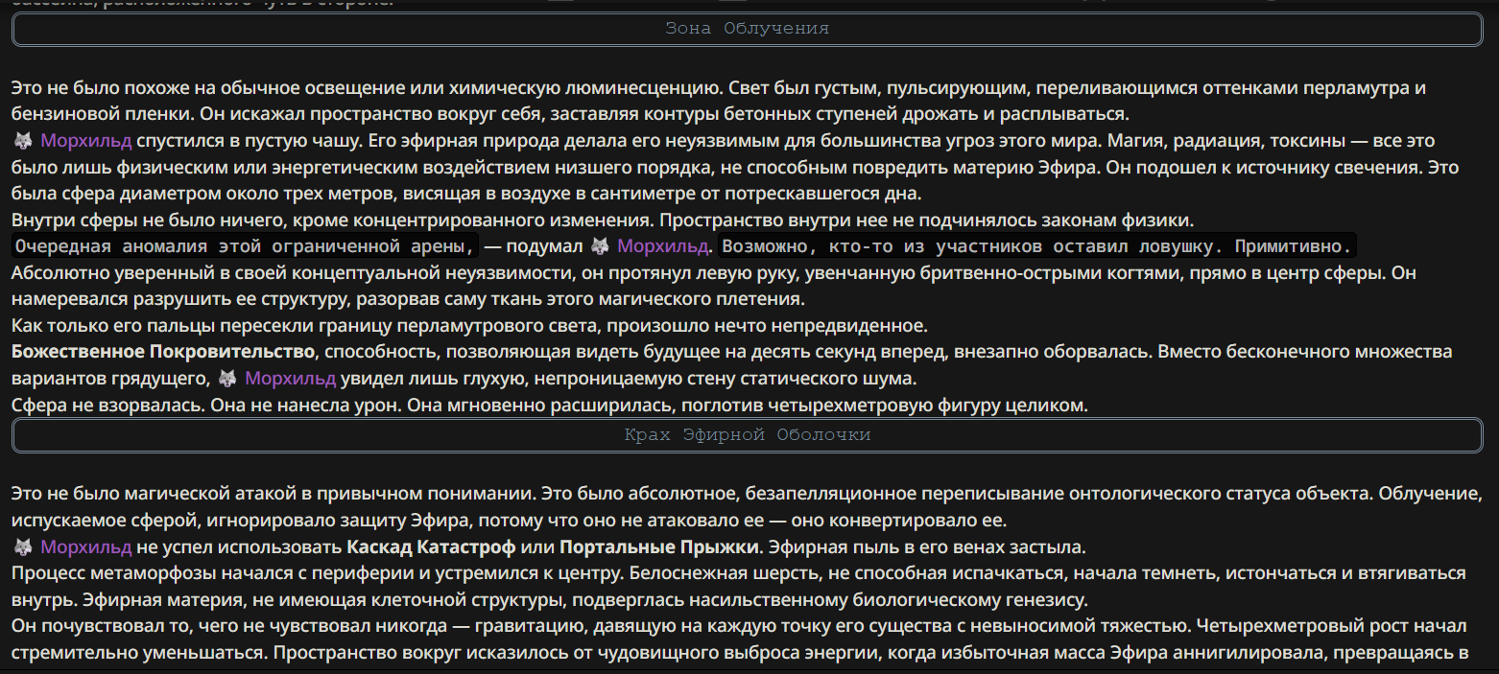
Task: Open the Морхильд link before "увидел лишь глухую"
Action: (291, 379)
